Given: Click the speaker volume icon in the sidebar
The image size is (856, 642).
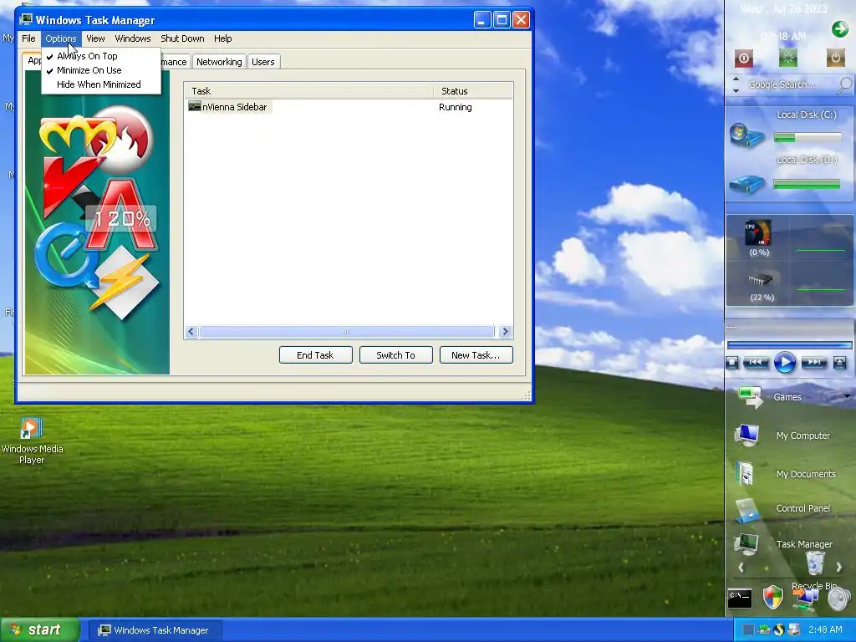Looking at the screenshot, I should click(839, 599).
